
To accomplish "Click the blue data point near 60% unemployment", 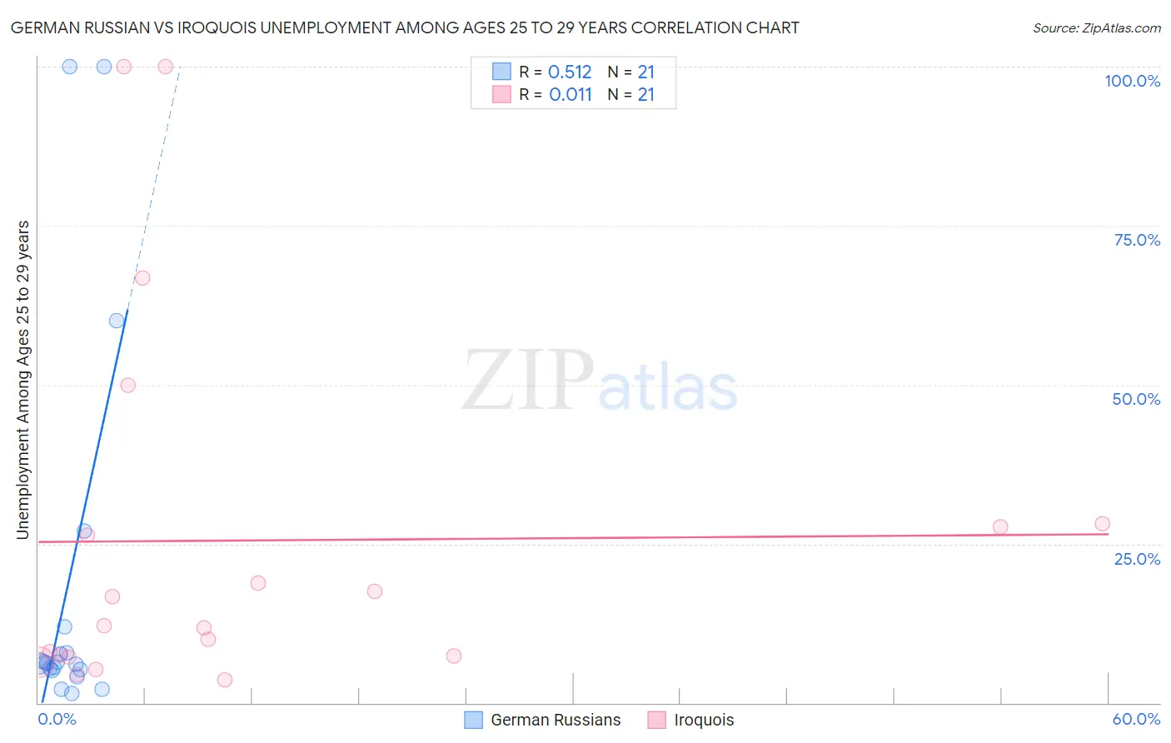I will click(x=117, y=321).
